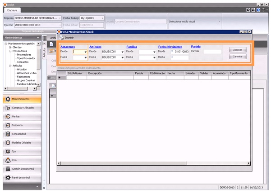Open the Compras y Almacén module
Image resolution: width=271 pixels, height=193 pixels.
22,108
